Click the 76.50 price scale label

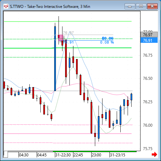click(148, 79)
